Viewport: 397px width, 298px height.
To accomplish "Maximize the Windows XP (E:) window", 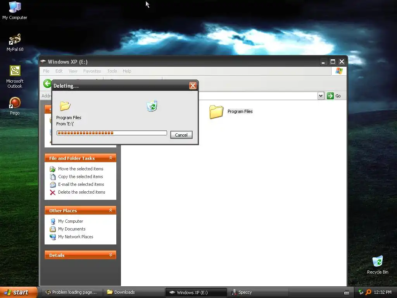I will (x=333, y=62).
